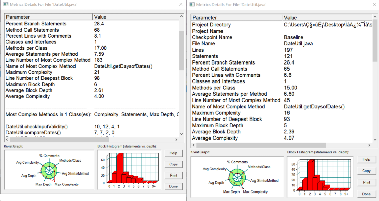
Task: Click Print in the left metrics window
Action: [173, 176]
